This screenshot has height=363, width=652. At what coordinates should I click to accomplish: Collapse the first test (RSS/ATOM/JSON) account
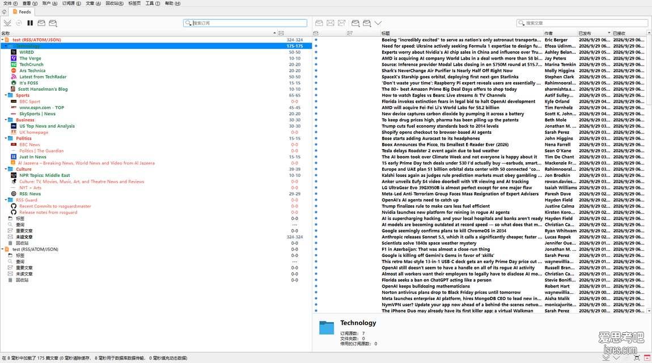click(2, 40)
